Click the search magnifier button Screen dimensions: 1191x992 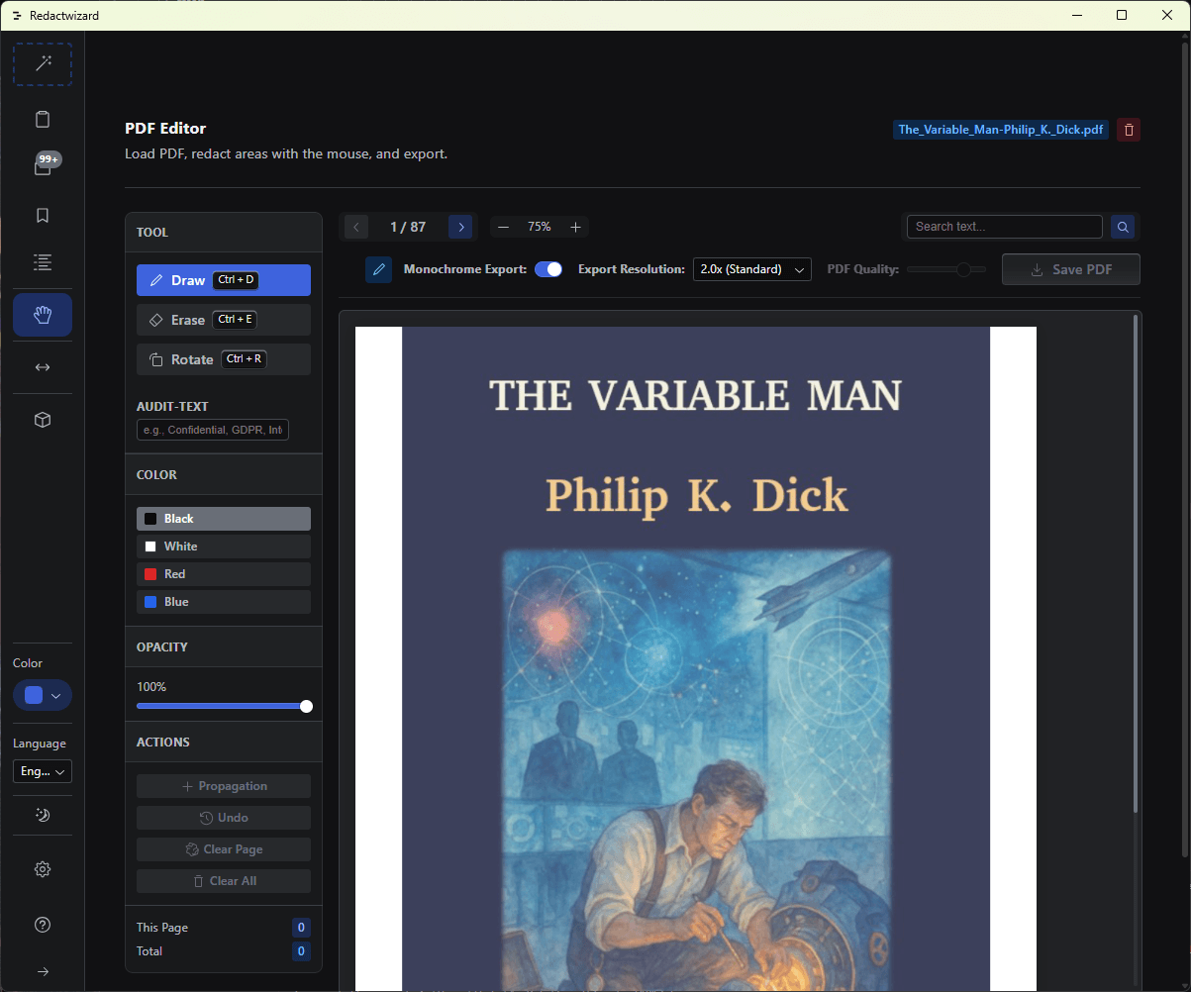pos(1123,227)
